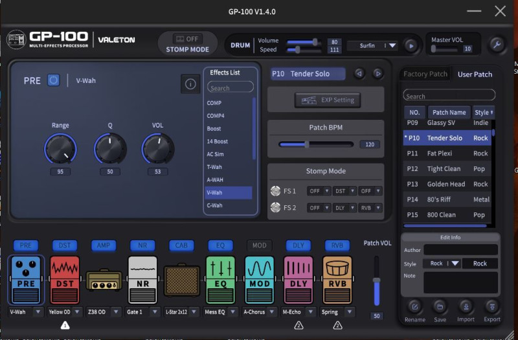Image resolution: width=518 pixels, height=340 pixels.
Task: Toggle the EQ block on or off
Action: [220, 245]
